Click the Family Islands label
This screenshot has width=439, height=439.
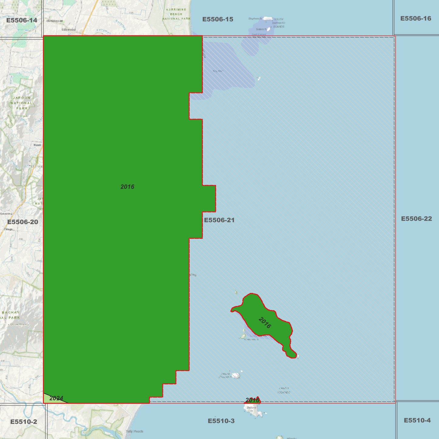point(285,390)
